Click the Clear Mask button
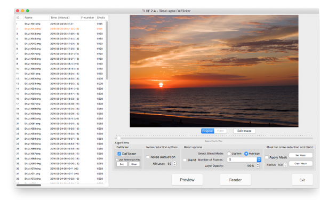This screenshot has width=320, height=200. click(301, 164)
